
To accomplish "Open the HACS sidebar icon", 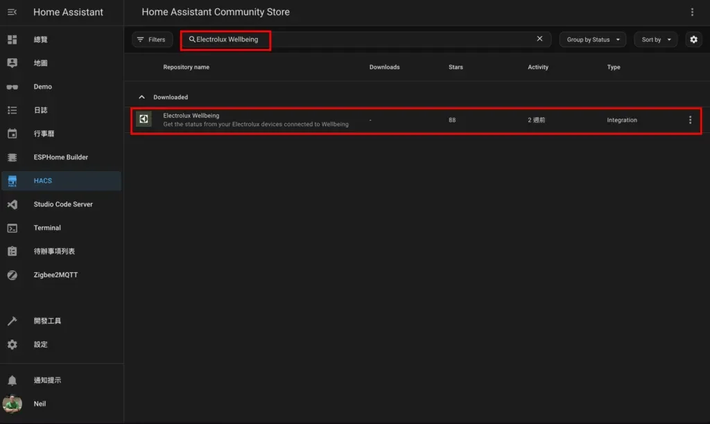I will click(12, 181).
